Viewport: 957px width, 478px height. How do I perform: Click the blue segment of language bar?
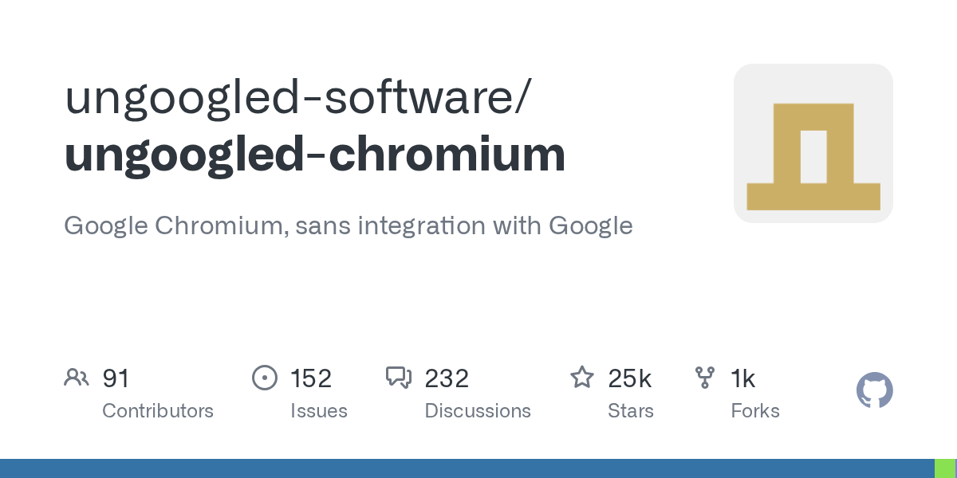tap(467, 468)
